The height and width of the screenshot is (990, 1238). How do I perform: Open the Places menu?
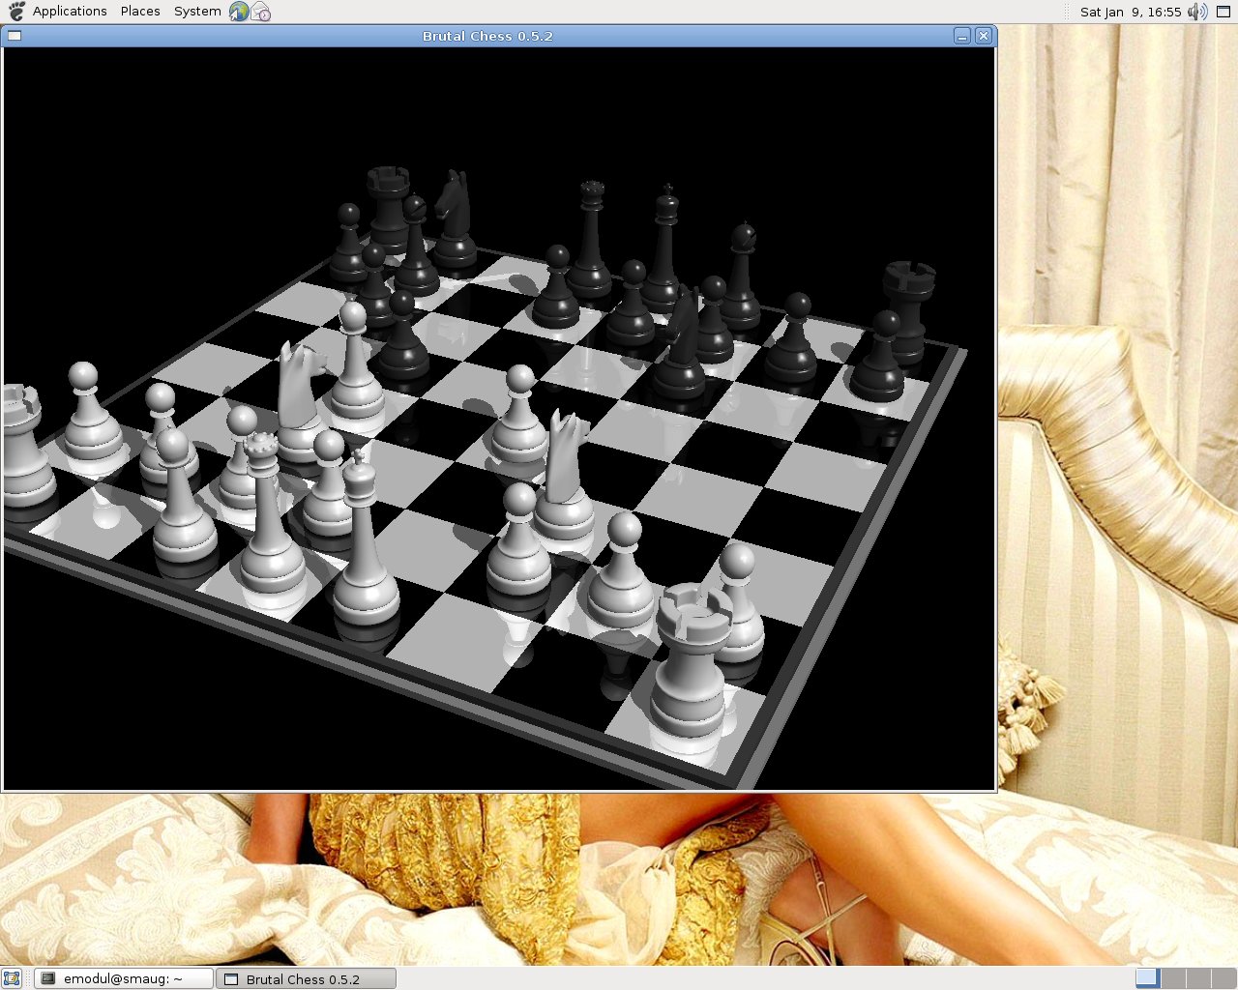[x=140, y=12]
